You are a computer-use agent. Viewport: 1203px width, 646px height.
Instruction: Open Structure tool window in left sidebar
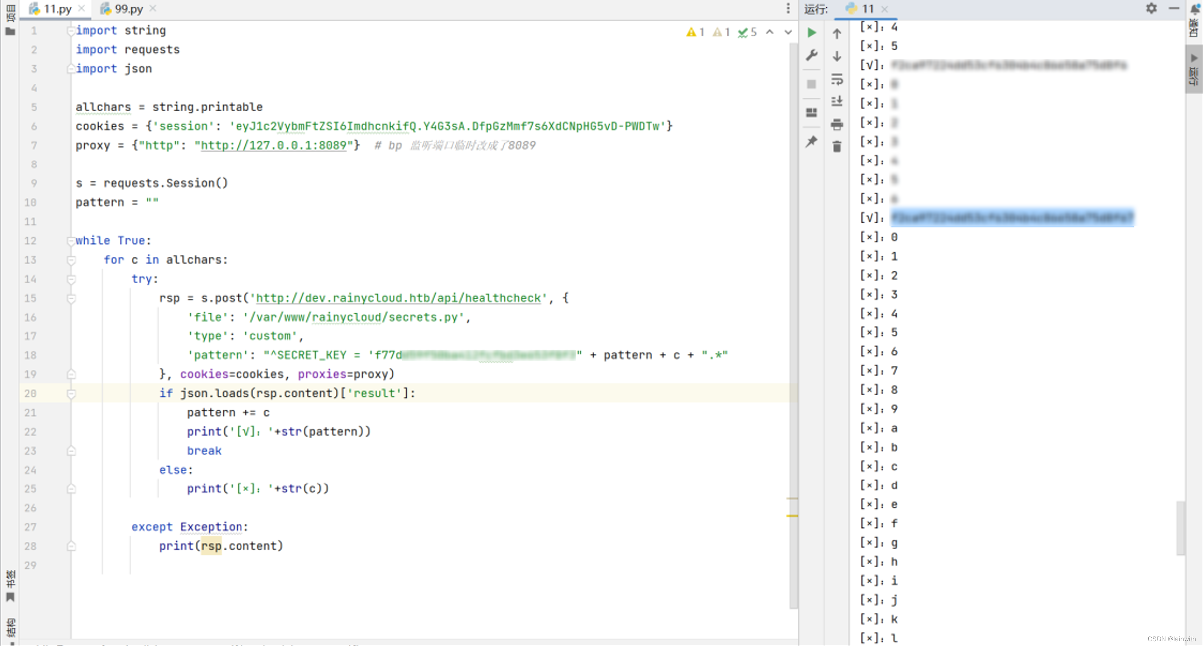pos(10,629)
